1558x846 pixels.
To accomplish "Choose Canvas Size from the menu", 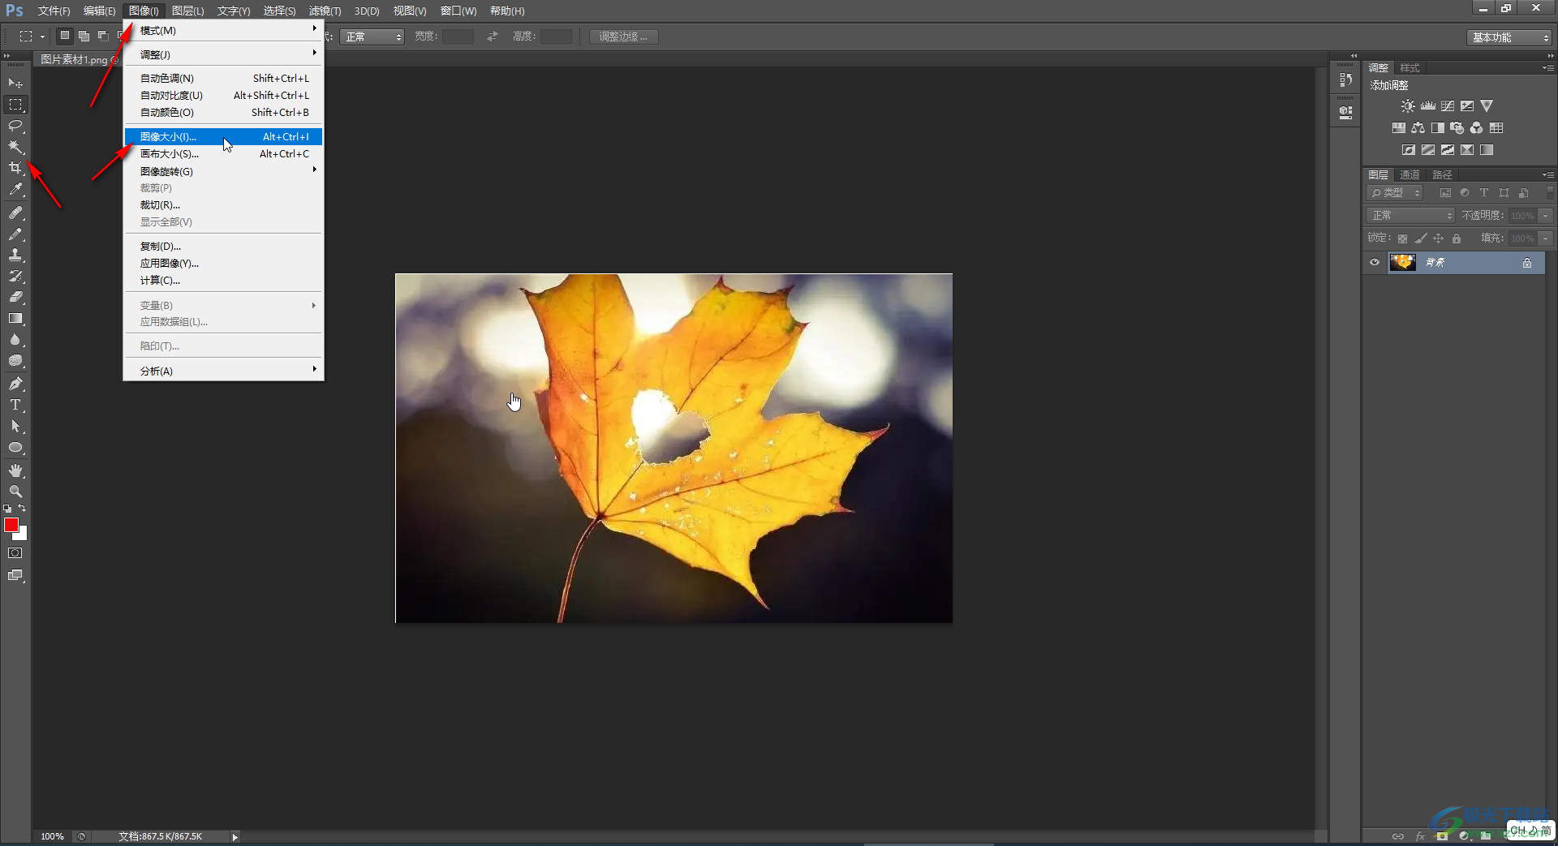I will (x=223, y=153).
